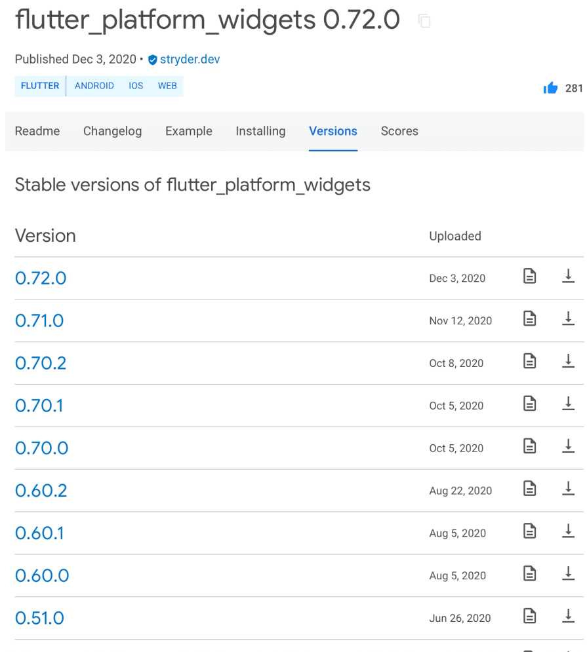Select the Installing tab
This screenshot has width=587, height=652.
(260, 132)
